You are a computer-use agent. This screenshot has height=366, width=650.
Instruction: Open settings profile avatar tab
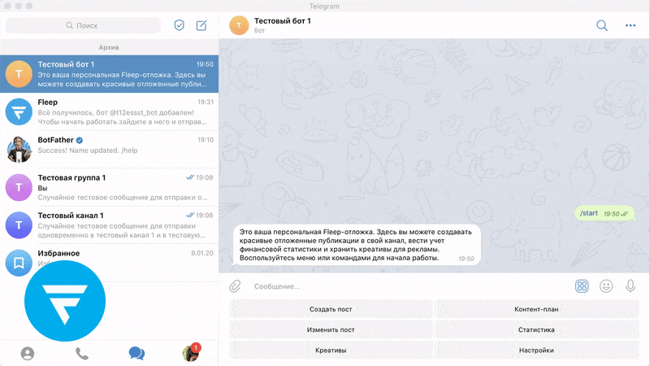191,352
